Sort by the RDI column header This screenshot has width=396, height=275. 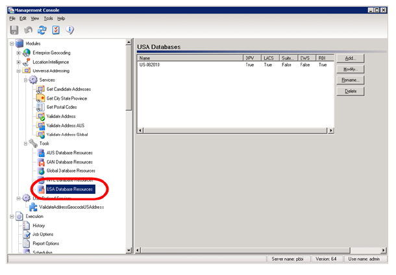[325, 58]
